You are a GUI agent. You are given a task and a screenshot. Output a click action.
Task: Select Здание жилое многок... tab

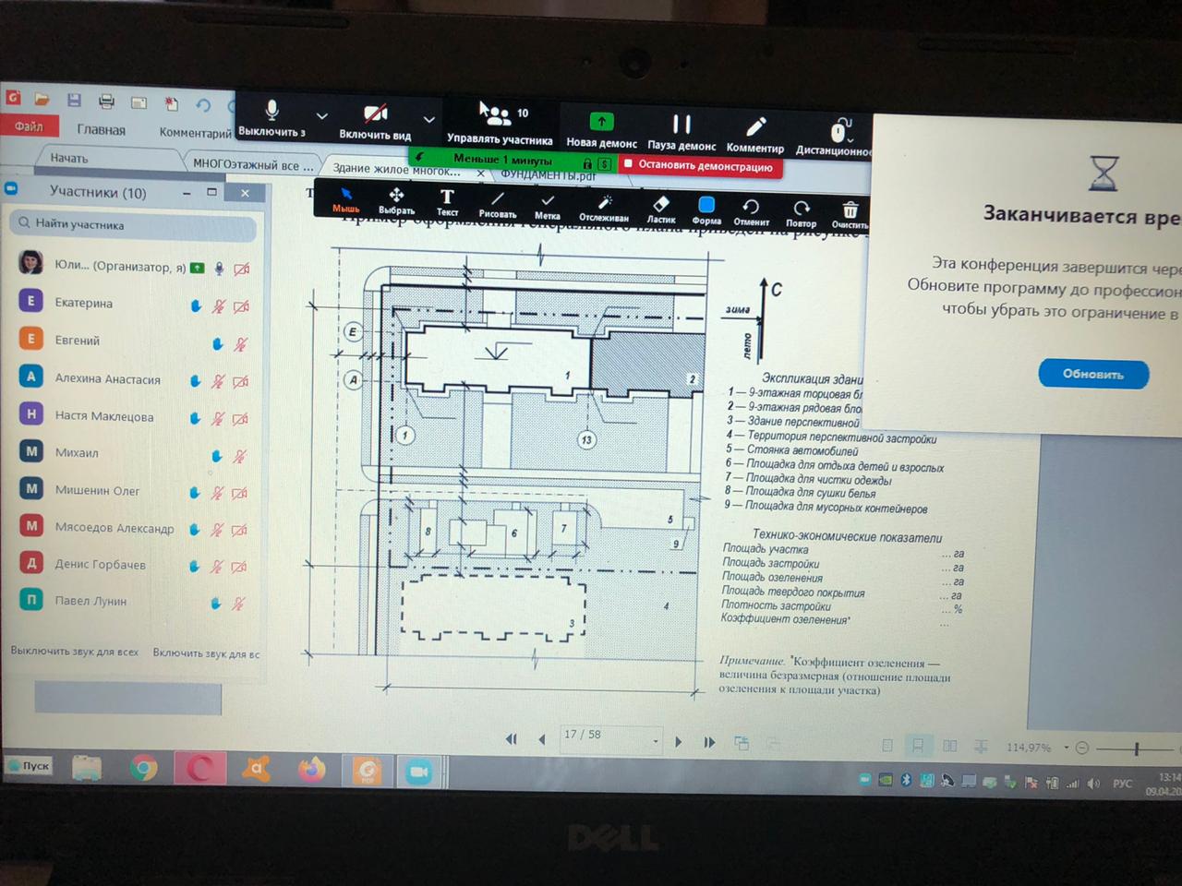click(396, 170)
